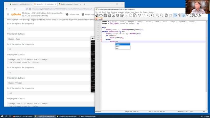Choose 'not' in autocomplete list
This screenshot has height=118, width=210.
pyautogui.click(x=123, y=49)
